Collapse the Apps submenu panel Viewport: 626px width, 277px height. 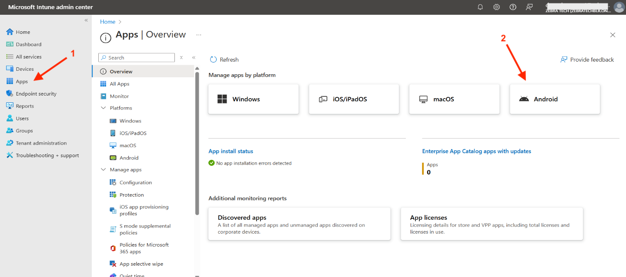pyautogui.click(x=194, y=57)
